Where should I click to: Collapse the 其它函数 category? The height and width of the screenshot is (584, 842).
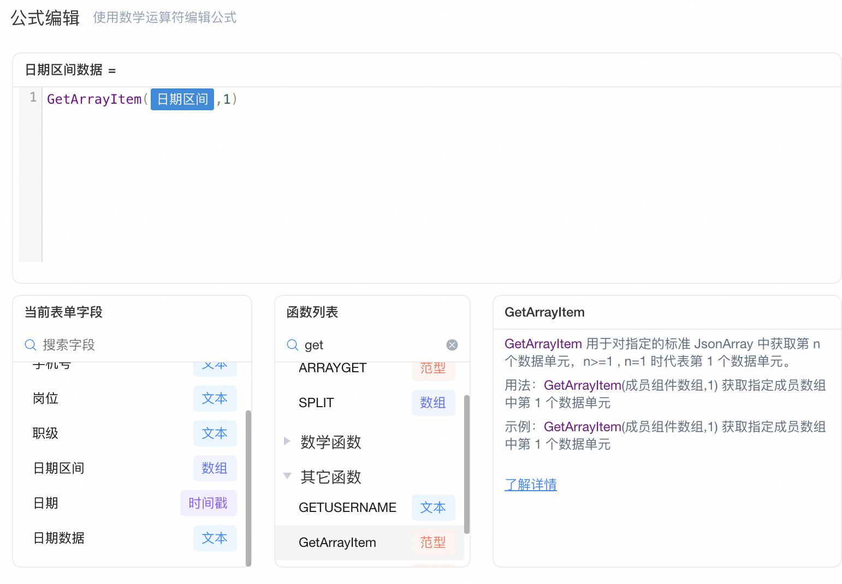pyautogui.click(x=287, y=476)
